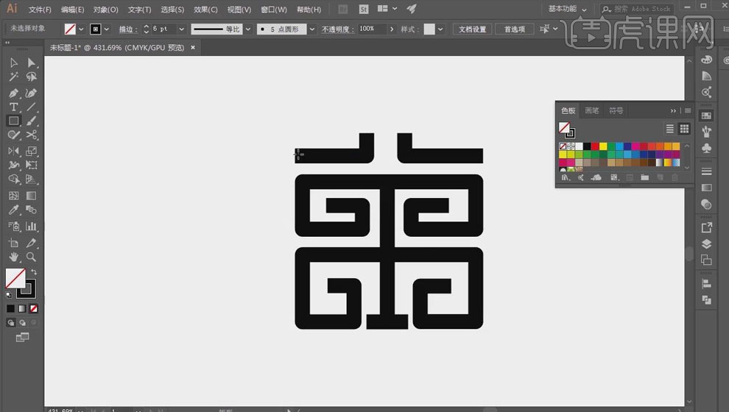Select the Eyedropper tool

pyautogui.click(x=13, y=210)
